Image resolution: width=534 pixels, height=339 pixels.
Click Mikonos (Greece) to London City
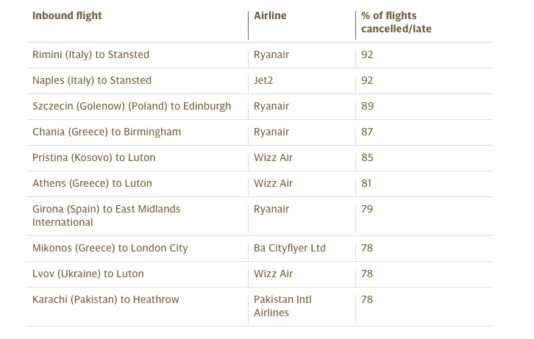pyautogui.click(x=110, y=248)
